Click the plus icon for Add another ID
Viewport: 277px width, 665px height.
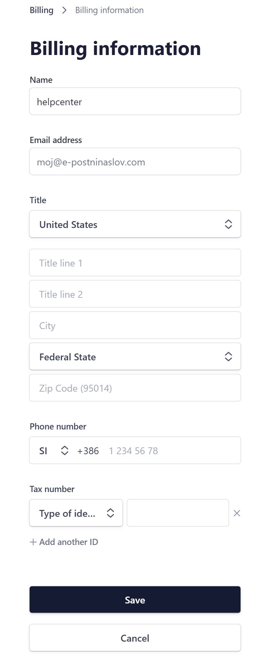(x=33, y=542)
